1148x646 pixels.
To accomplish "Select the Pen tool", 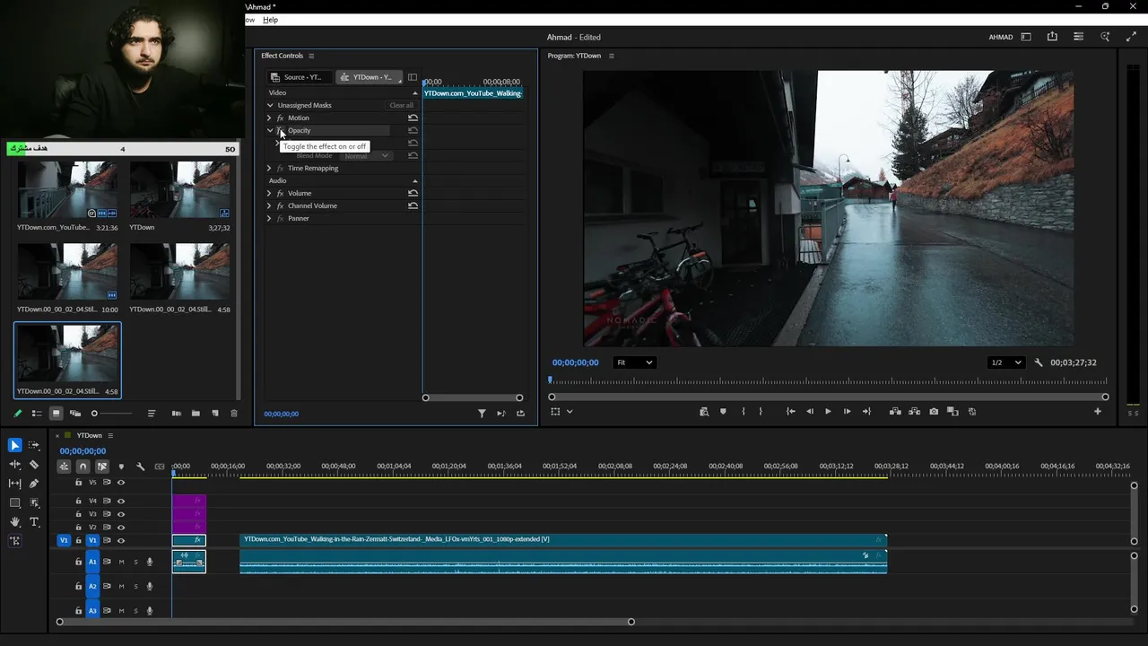I will 34,484.
